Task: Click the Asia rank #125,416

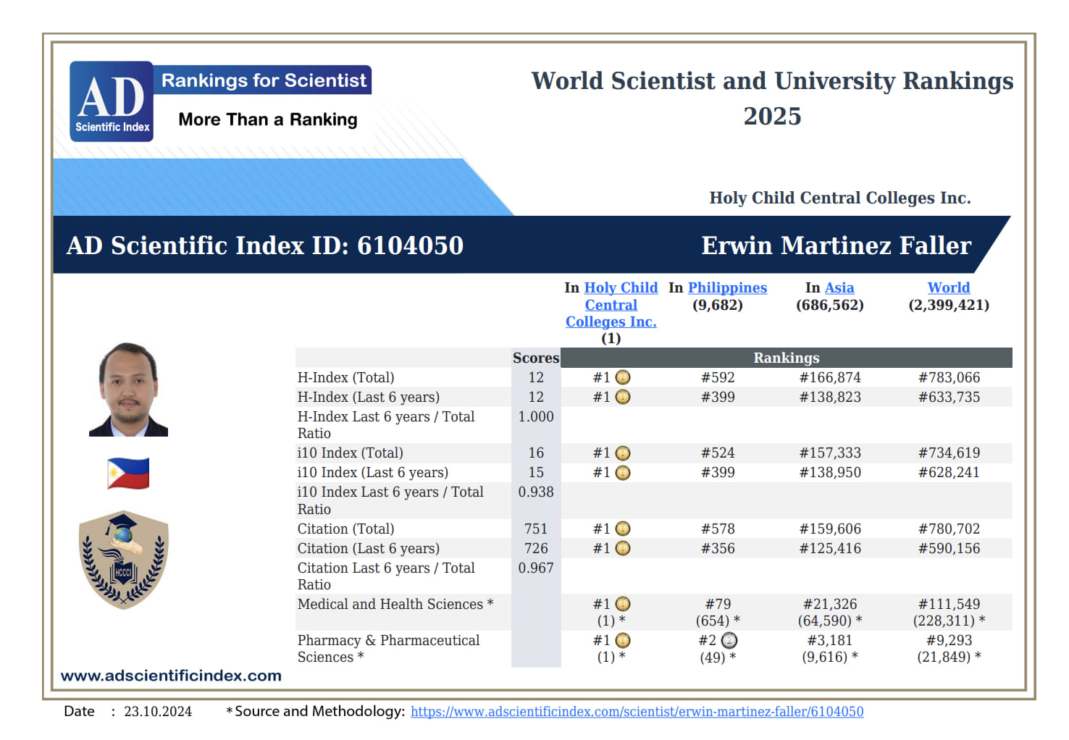Action: (830, 548)
